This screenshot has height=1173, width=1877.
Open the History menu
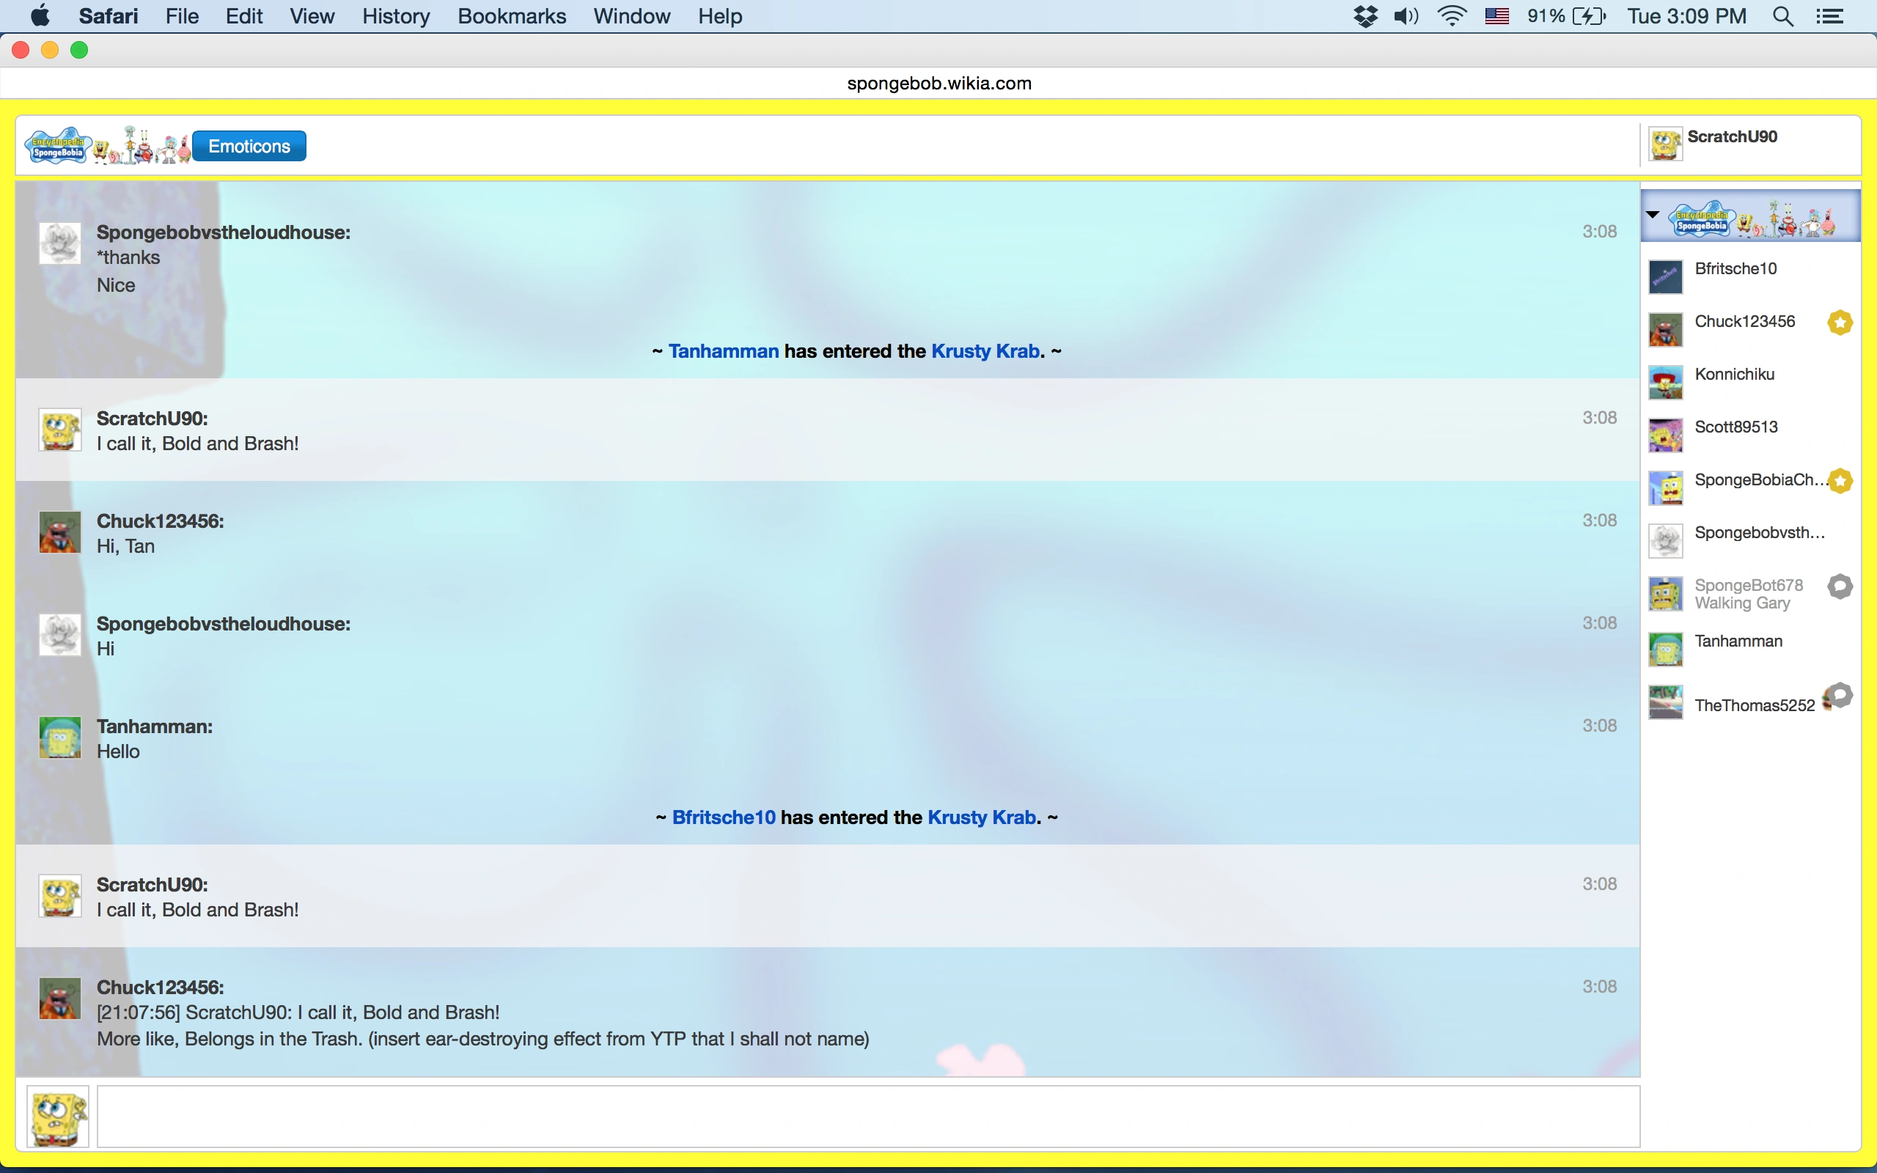(x=396, y=16)
